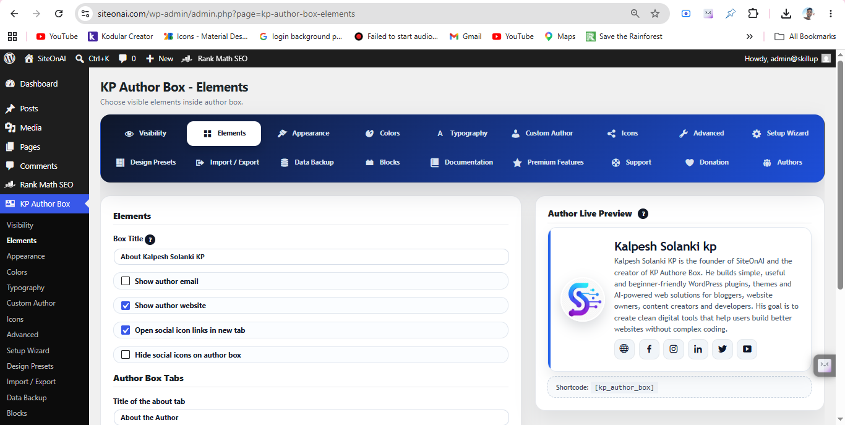Open the browser extensions puzzle icon
The image size is (845, 425).
(753, 14)
